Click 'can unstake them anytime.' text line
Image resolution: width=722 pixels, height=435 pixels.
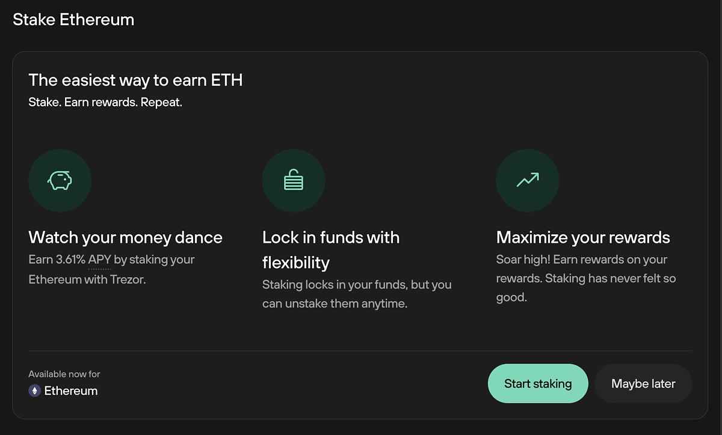point(335,304)
